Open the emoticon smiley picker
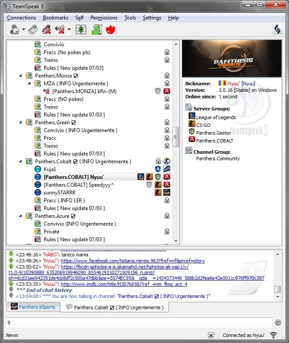The height and width of the screenshot is (343, 289). [x=278, y=322]
